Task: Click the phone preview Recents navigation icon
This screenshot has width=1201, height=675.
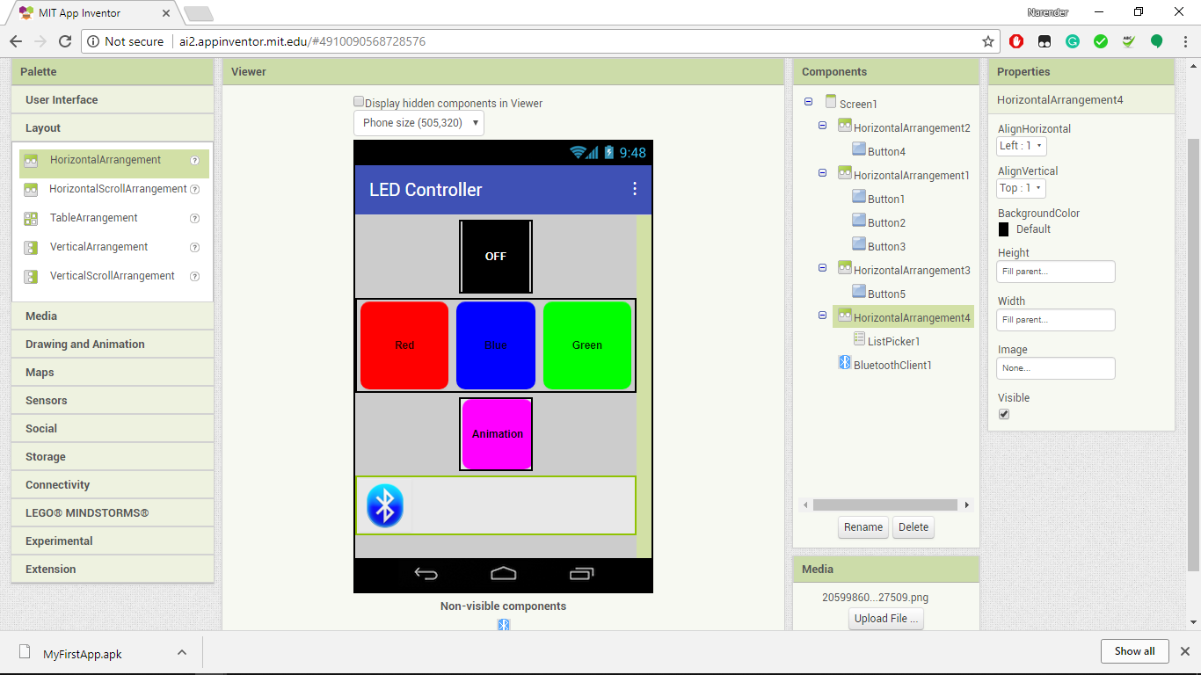Action: [x=581, y=575]
